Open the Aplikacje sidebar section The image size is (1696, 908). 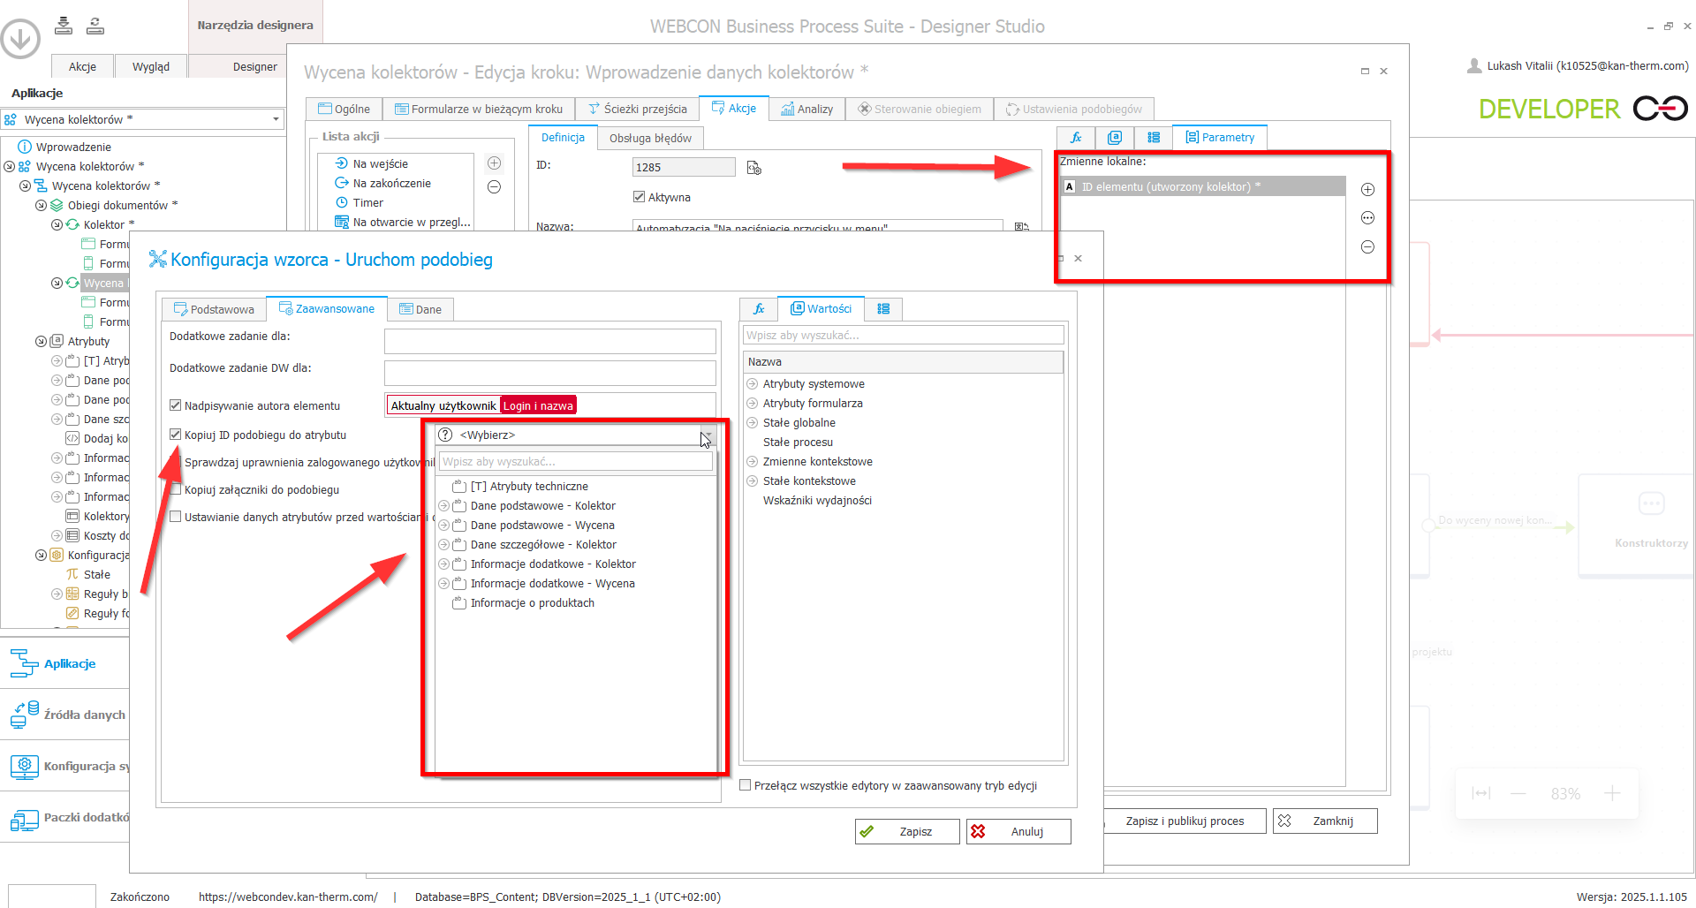(65, 663)
